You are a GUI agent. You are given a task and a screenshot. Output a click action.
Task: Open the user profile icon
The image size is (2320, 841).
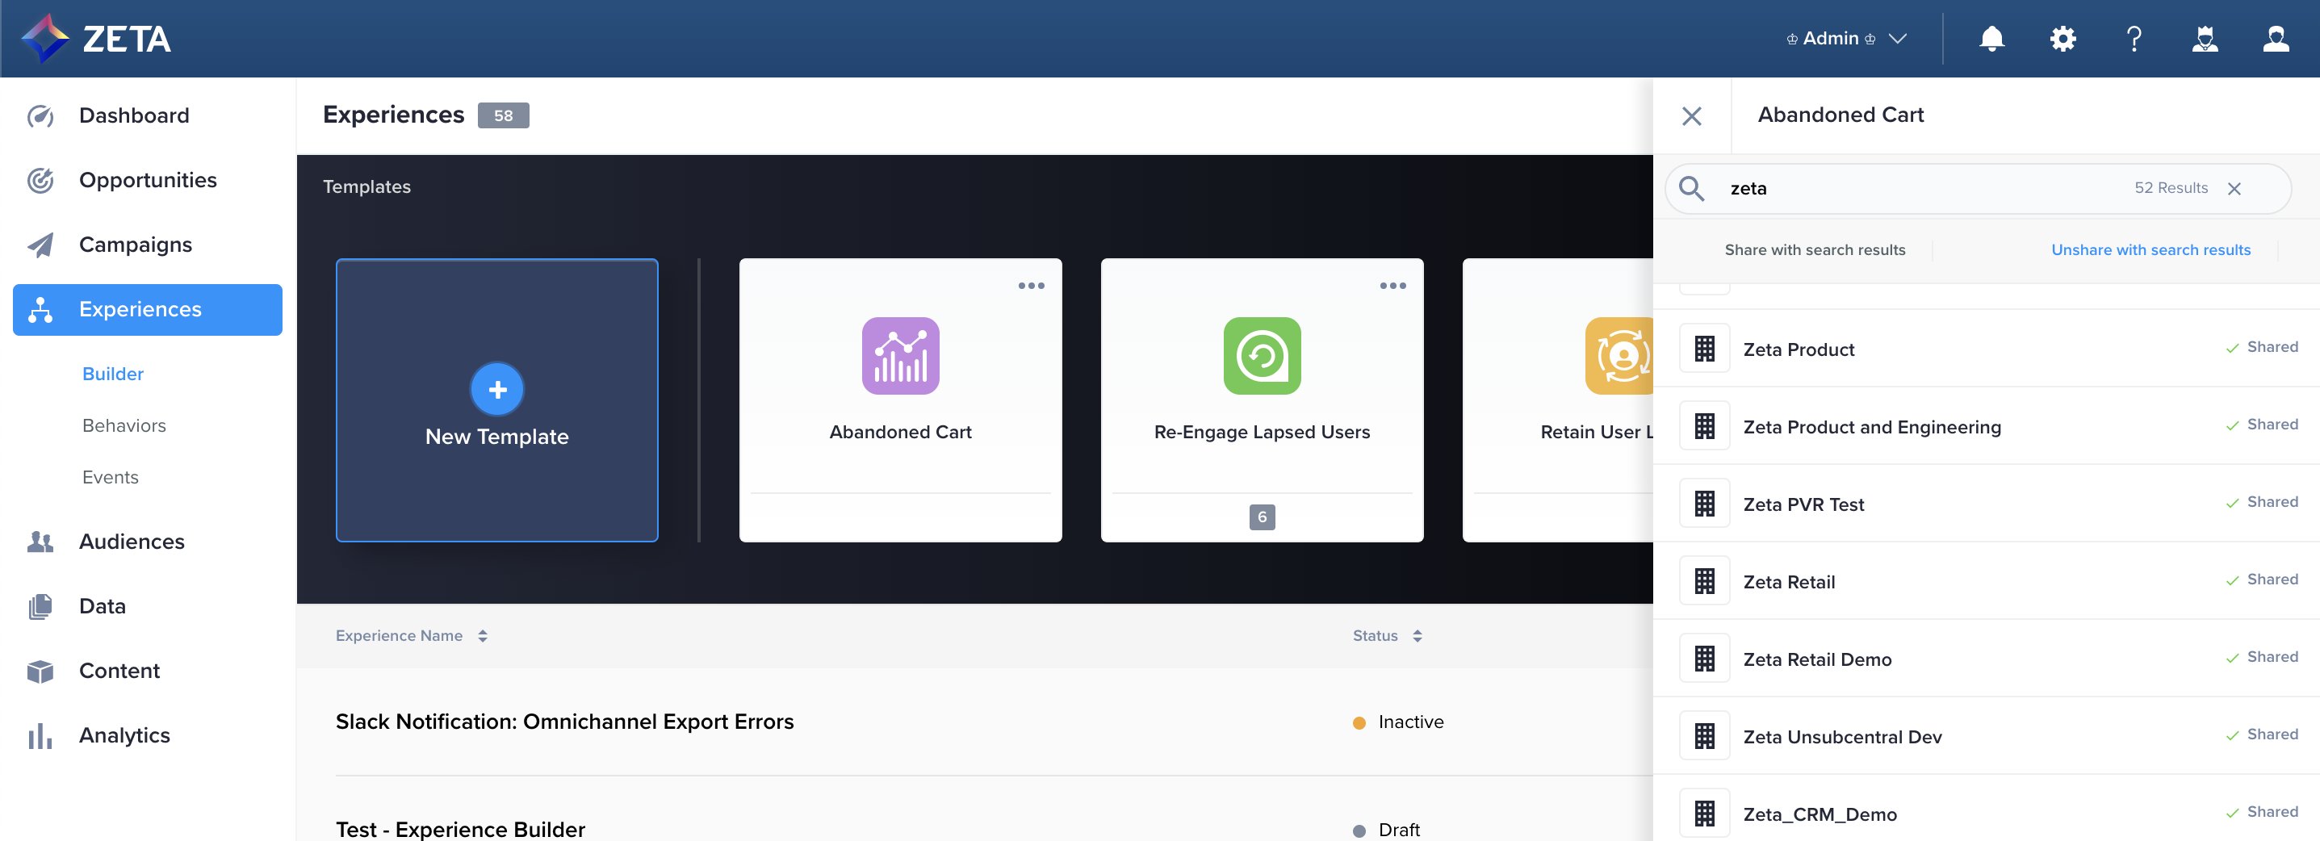[2275, 39]
